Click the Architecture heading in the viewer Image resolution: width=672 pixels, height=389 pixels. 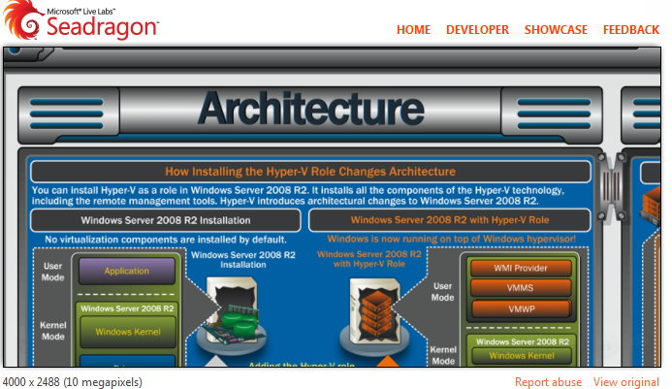tap(310, 110)
